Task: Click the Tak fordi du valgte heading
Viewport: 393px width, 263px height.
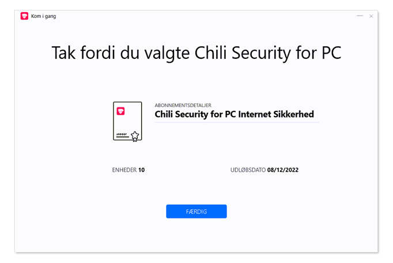Action: pos(197,53)
